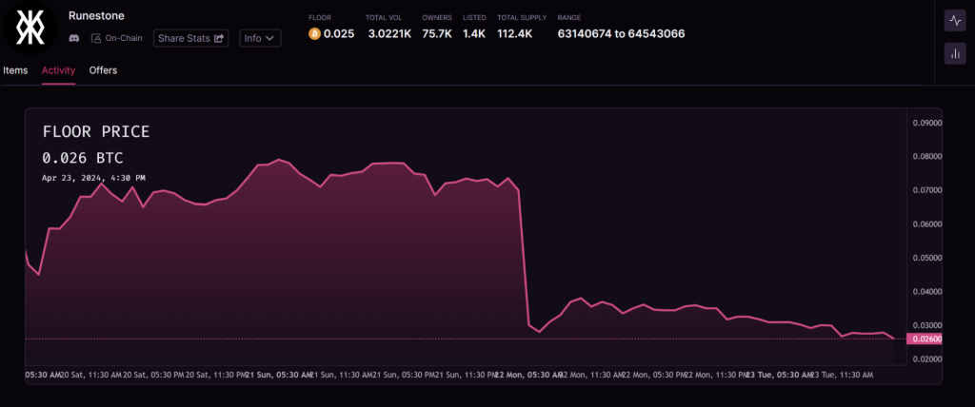Click the Share Stats button

pos(190,38)
